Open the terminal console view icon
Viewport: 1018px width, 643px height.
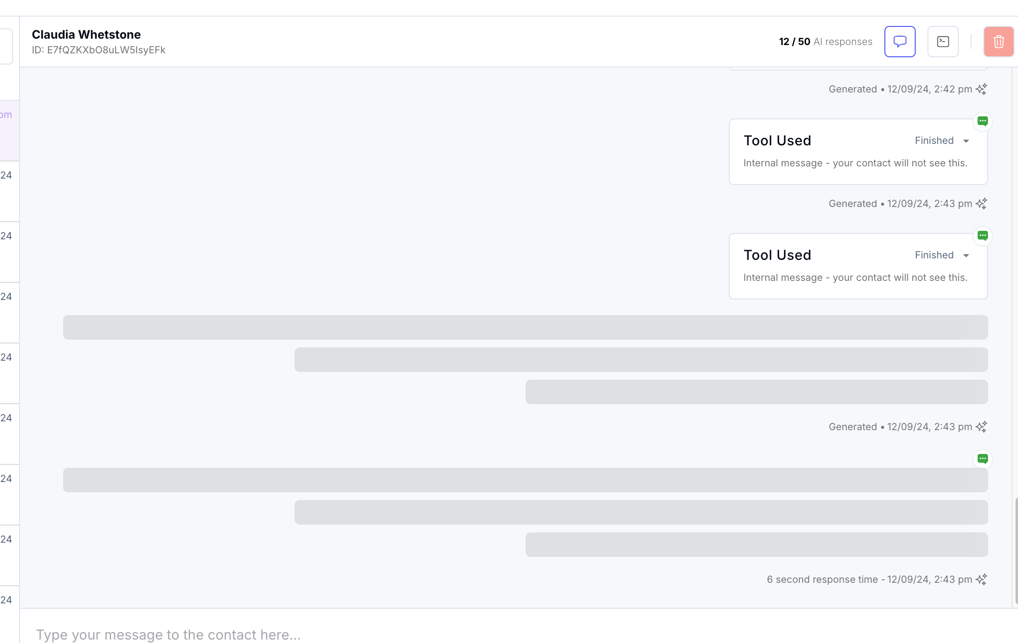click(x=943, y=42)
